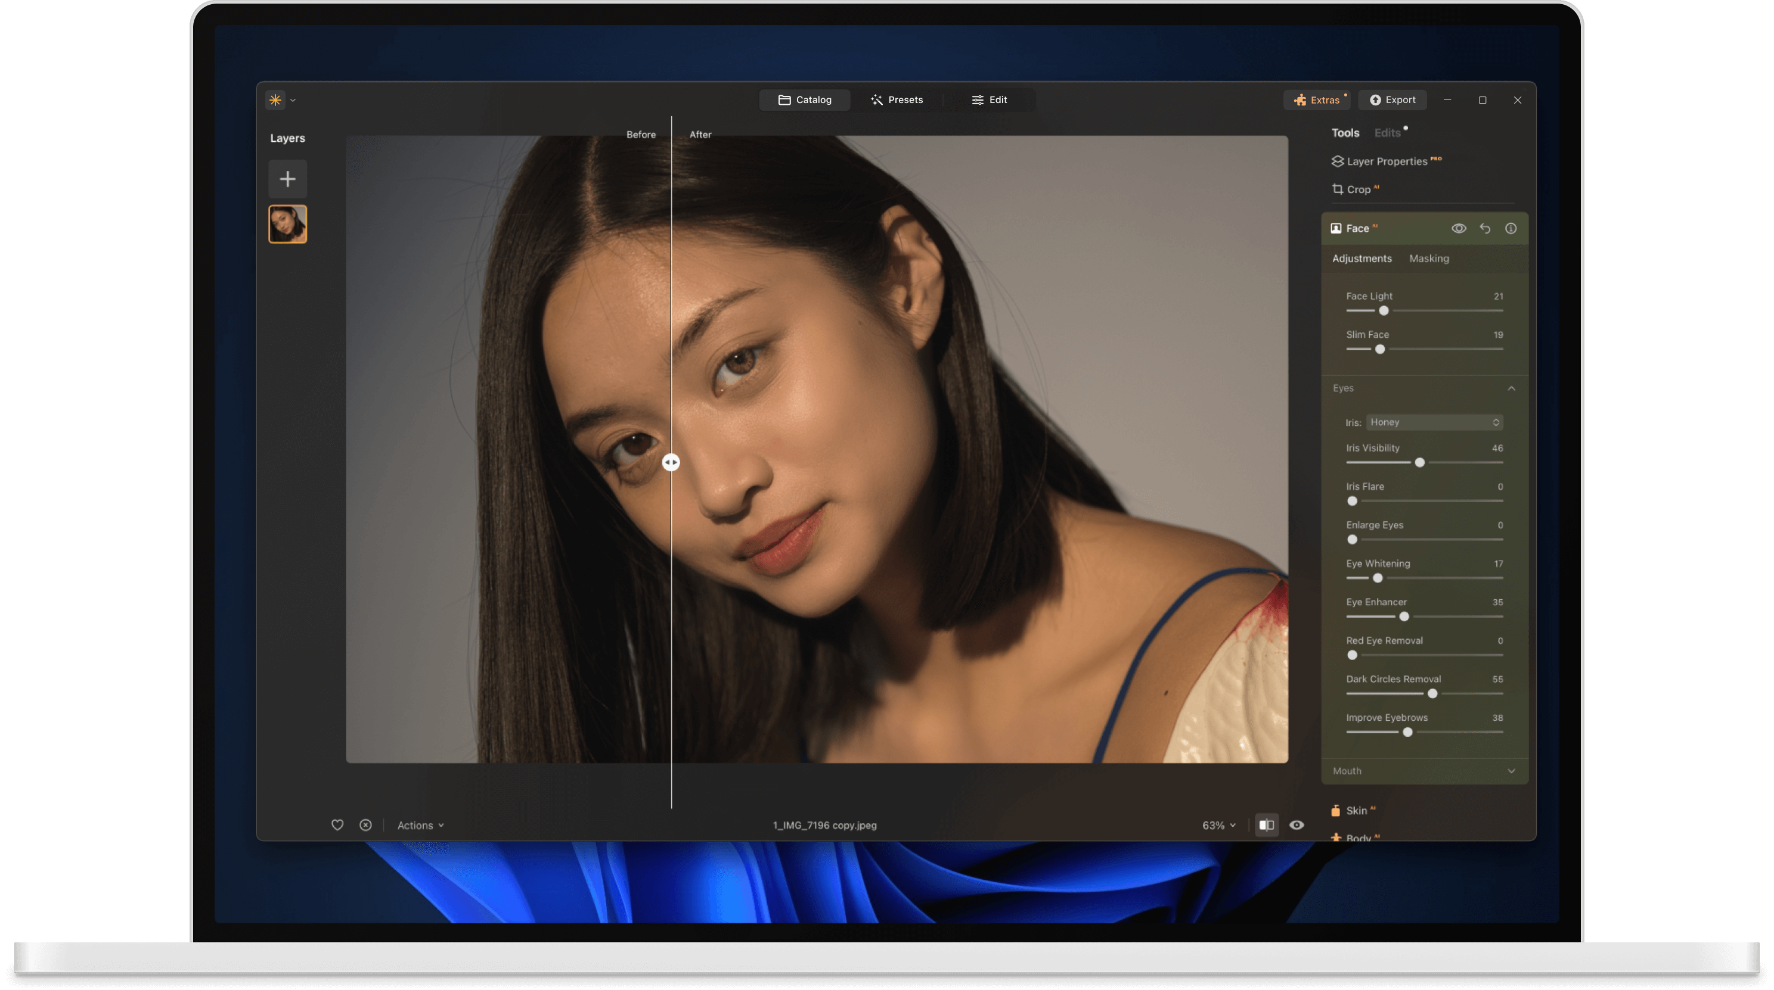Reject the photo with the crossed circle icon
The height and width of the screenshot is (990, 1774).
click(365, 825)
